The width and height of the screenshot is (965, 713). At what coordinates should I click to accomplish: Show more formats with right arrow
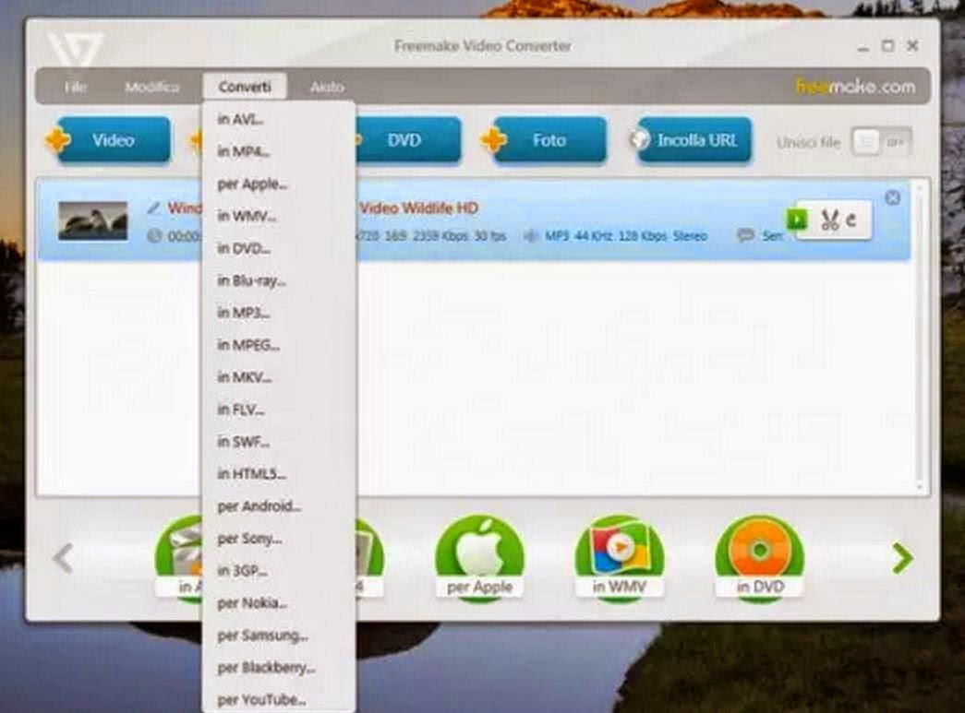point(902,558)
